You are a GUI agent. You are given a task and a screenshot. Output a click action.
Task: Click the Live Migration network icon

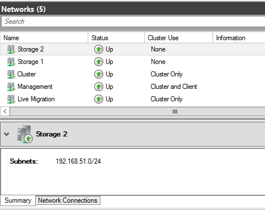[x=11, y=99]
